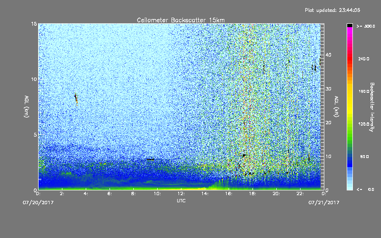Click the 'Ceilometer Backscatter 15km' plot title

(x=180, y=20)
